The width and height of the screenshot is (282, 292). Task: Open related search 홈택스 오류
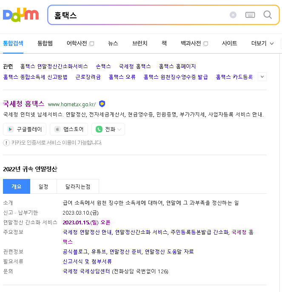pos(122,77)
